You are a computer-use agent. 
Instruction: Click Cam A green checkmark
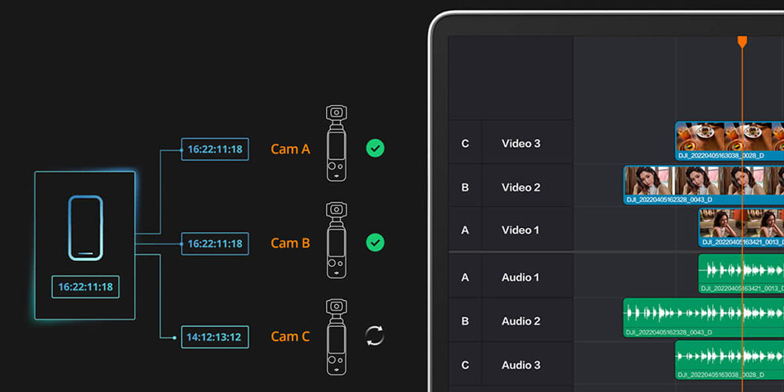376,148
